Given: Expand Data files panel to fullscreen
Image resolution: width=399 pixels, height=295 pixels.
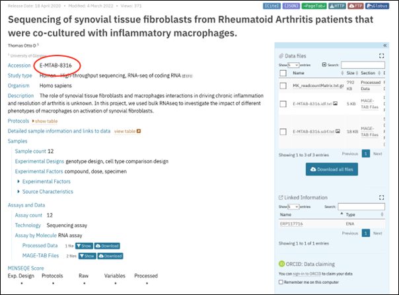Looking at the screenshot, I should pyautogui.click(x=381, y=56).
